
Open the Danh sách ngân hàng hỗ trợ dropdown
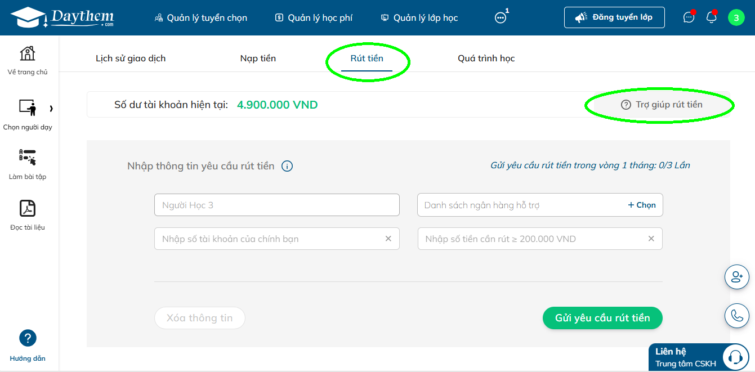pos(540,205)
